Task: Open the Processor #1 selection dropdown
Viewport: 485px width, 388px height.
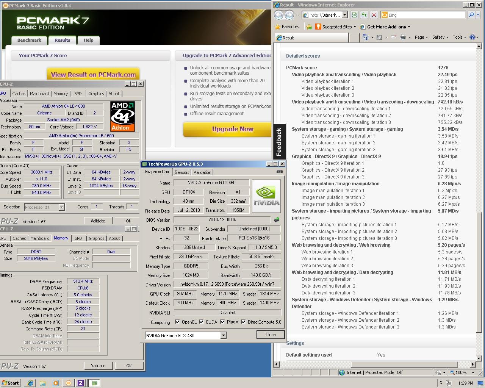Action: [x=61, y=207]
